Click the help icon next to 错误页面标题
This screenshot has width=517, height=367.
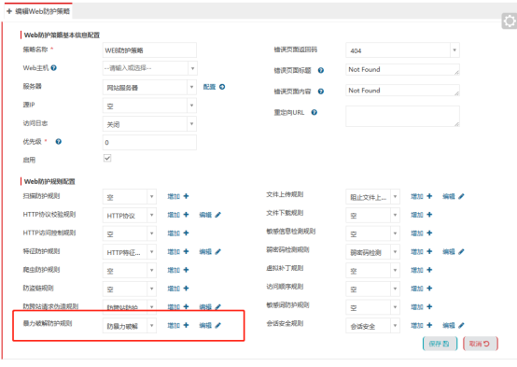click(321, 70)
